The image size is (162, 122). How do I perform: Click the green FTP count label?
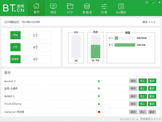(15, 47)
